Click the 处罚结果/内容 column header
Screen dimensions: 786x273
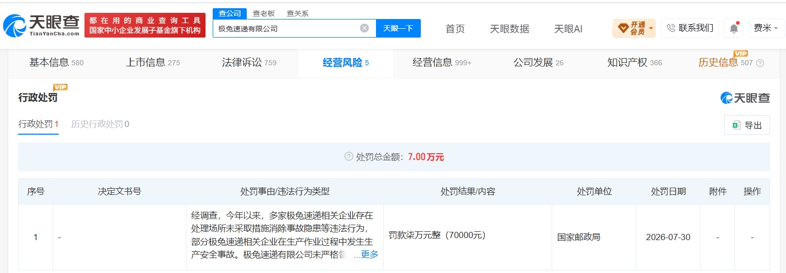pyautogui.click(x=468, y=191)
